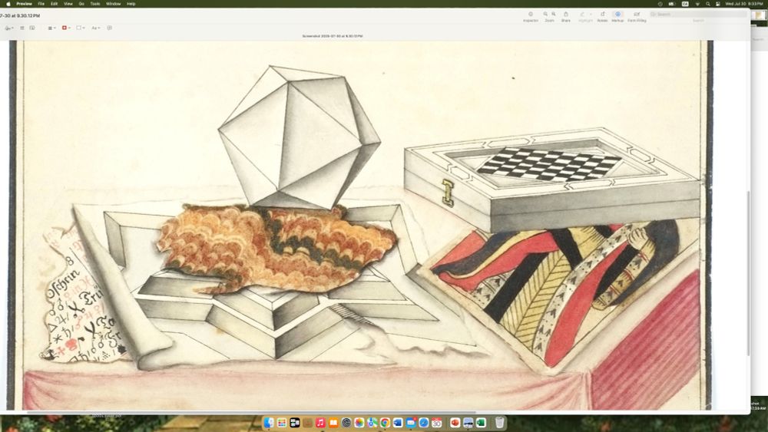
Task: Open the text style Aa dropdown
Action: click(95, 28)
